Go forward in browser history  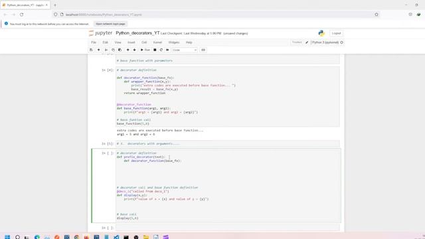point(13,15)
